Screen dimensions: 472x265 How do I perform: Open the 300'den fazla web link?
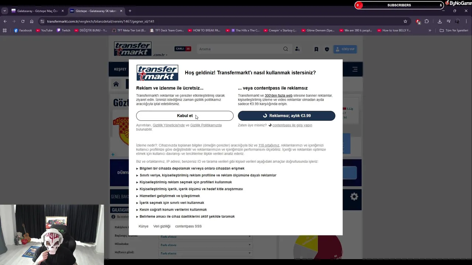coord(278,96)
